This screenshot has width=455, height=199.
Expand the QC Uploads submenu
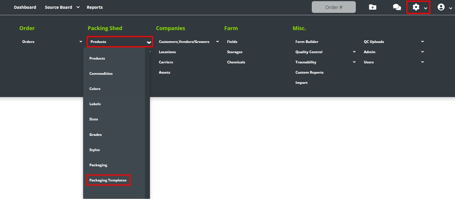pos(422,42)
